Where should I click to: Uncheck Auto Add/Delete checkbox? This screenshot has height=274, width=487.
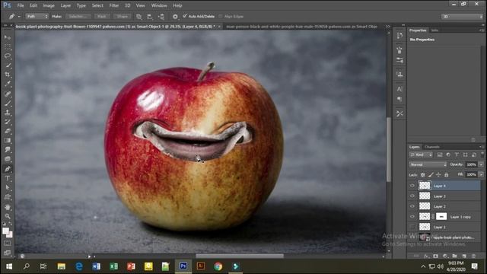[185, 16]
